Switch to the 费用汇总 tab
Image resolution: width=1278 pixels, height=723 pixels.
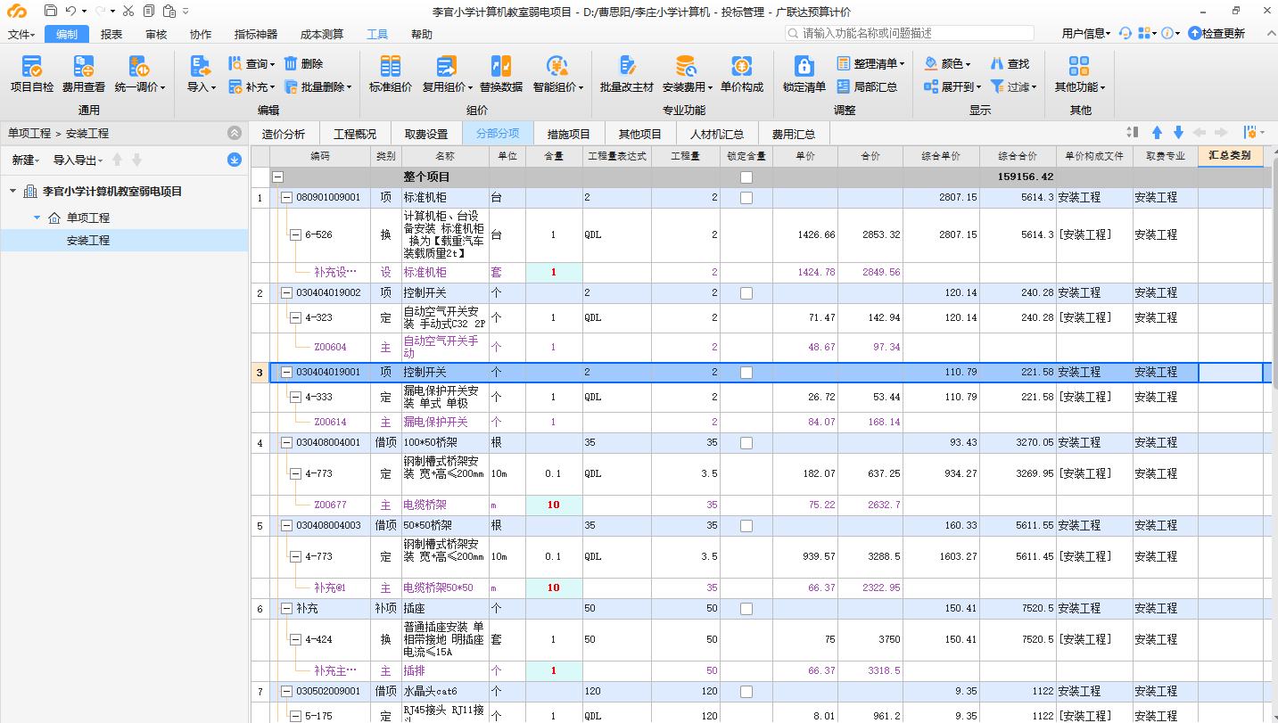pos(794,134)
